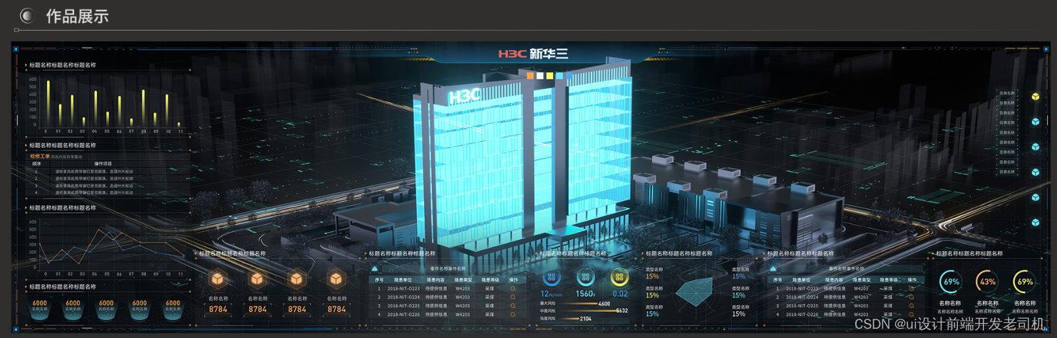Click search icon for 2018-NIT-O223 in left events table
The height and width of the screenshot is (338, 1057).
(512, 288)
